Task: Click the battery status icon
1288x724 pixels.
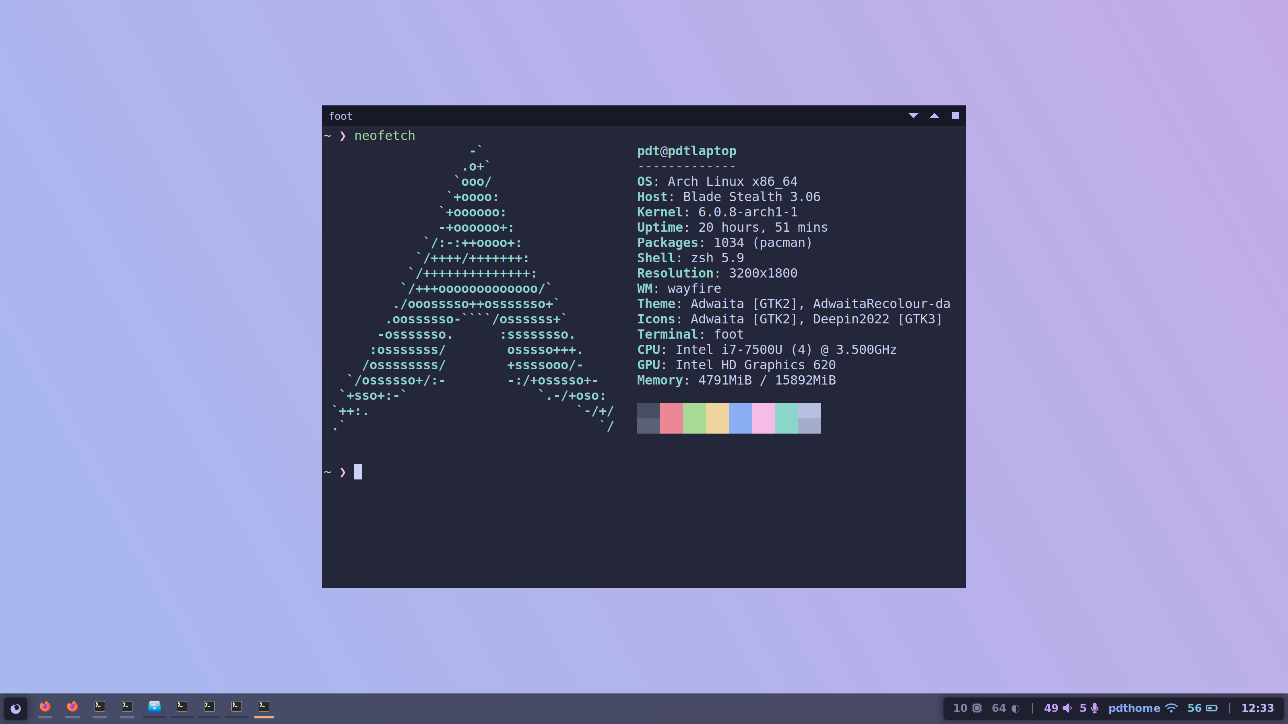Action: click(1212, 708)
